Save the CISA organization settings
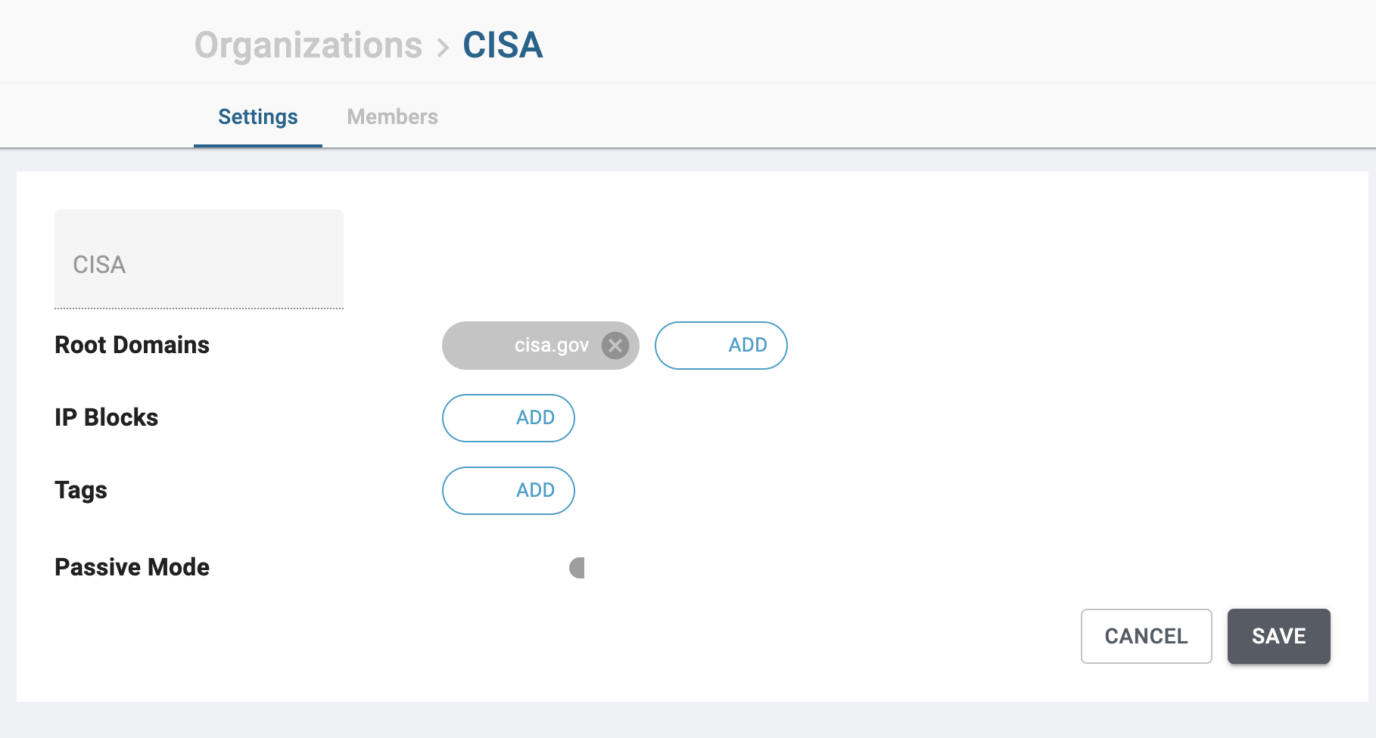The height and width of the screenshot is (738, 1376). [1278, 636]
